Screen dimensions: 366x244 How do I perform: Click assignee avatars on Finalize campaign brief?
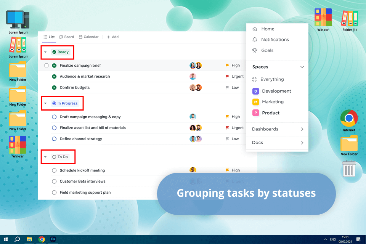196,65
